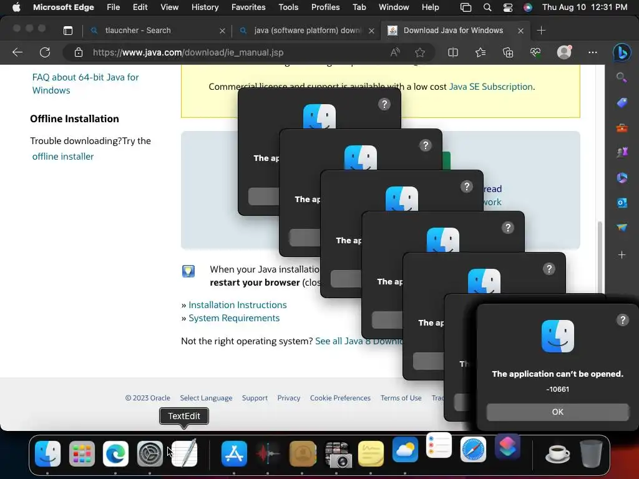Open the Favorites menu in menu bar
The height and width of the screenshot is (479, 639).
coord(248,7)
